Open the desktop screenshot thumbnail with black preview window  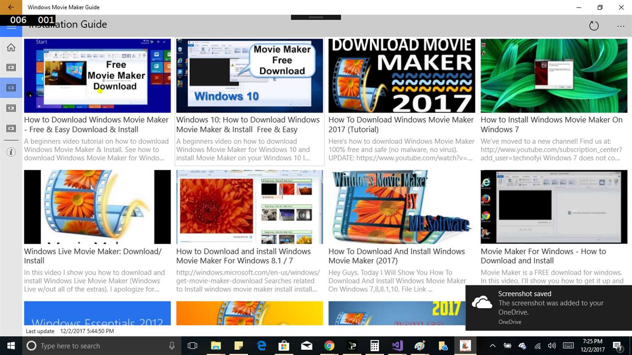[554, 207]
